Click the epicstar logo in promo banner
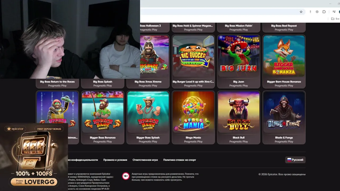Viewport: 340px width, 191px height. 15,129
